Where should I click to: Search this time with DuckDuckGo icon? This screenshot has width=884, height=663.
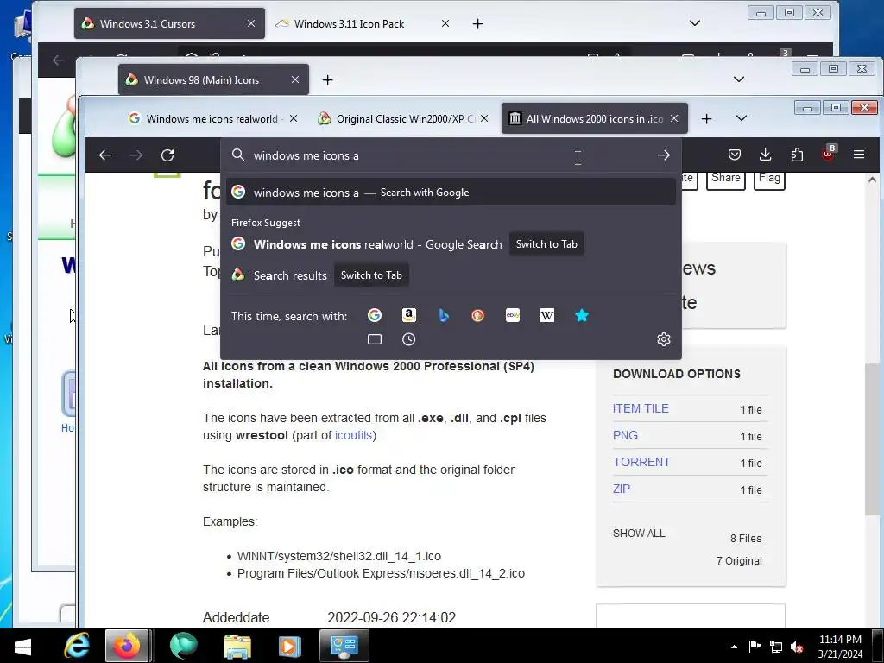point(478,316)
